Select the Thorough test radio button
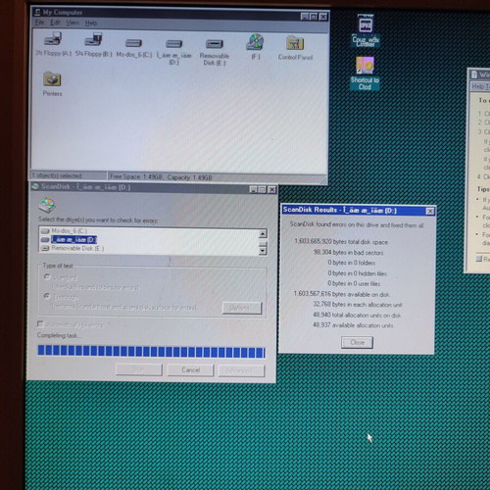 pyautogui.click(x=47, y=296)
